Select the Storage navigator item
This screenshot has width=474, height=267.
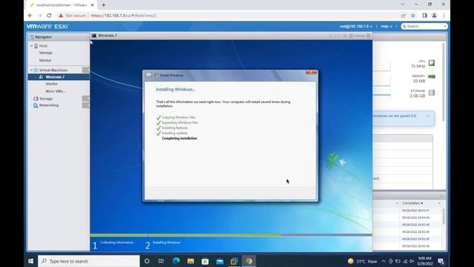[46, 99]
